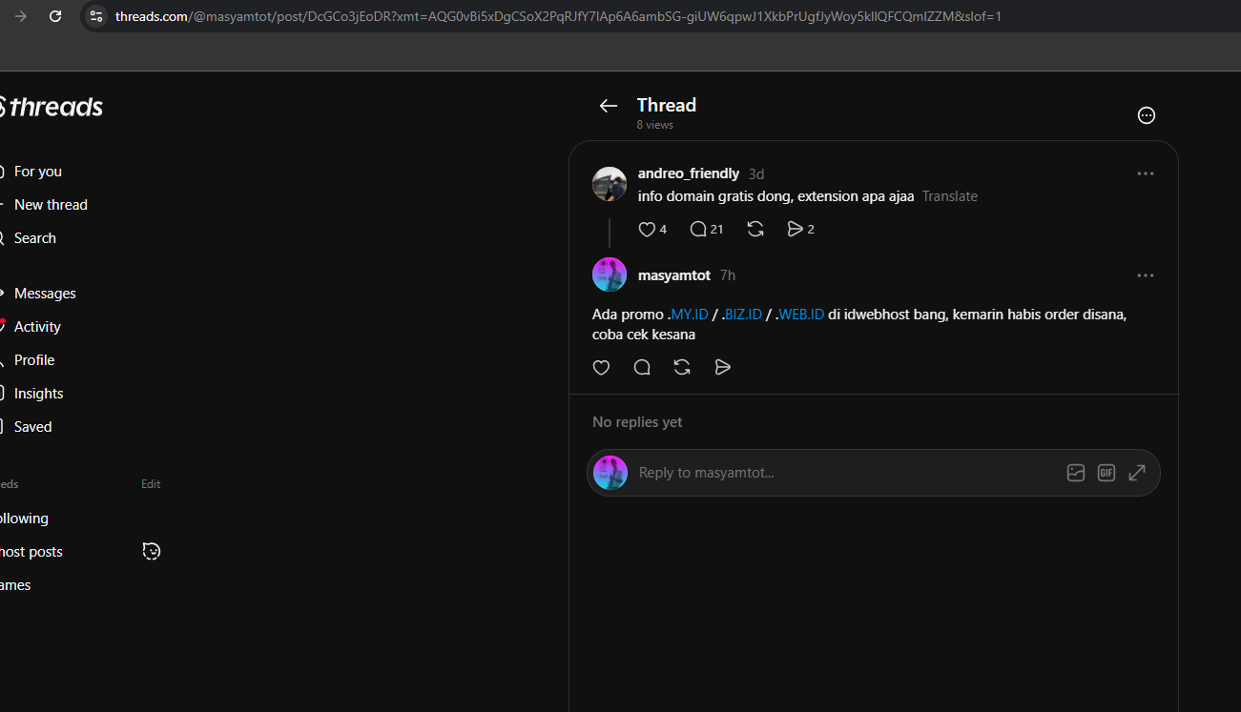The width and height of the screenshot is (1241, 712).
Task: Start a New thread from the sidebar
Action: [51, 205]
